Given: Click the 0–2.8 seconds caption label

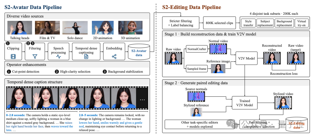Looking at the screenshot, I should (x=16, y=115).
